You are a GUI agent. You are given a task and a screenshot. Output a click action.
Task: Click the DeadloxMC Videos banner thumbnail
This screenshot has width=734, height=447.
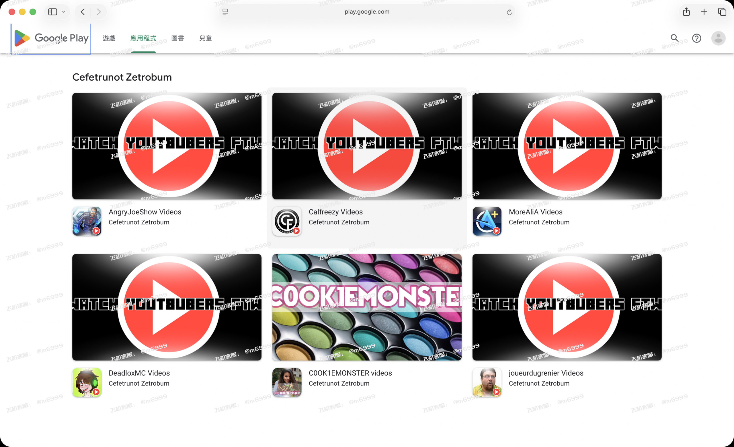click(167, 307)
